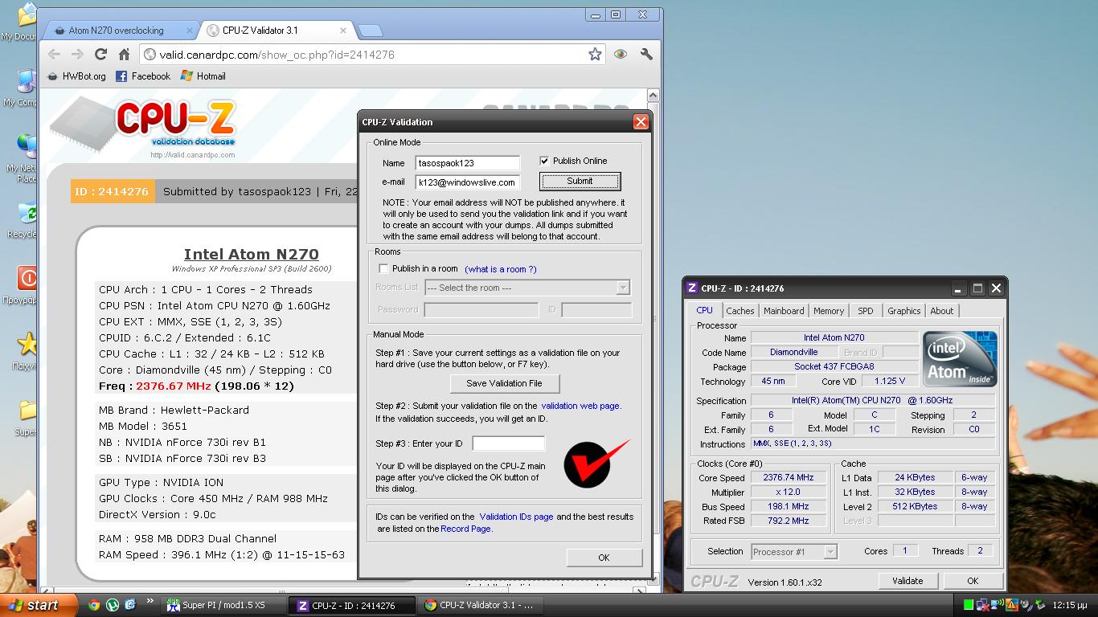This screenshot has height=617, width=1098.
Task: Click the Chrome forward arrow
Action: (77, 55)
